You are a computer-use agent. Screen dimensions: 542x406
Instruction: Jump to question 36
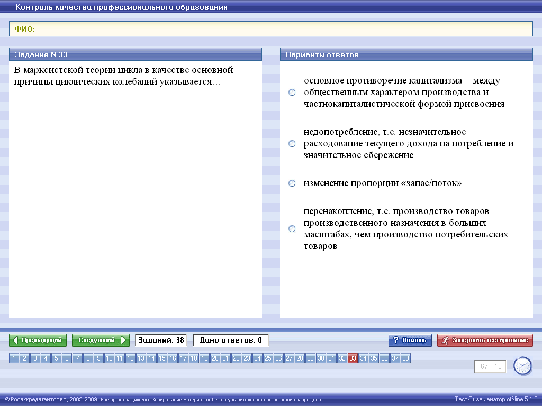click(x=384, y=358)
